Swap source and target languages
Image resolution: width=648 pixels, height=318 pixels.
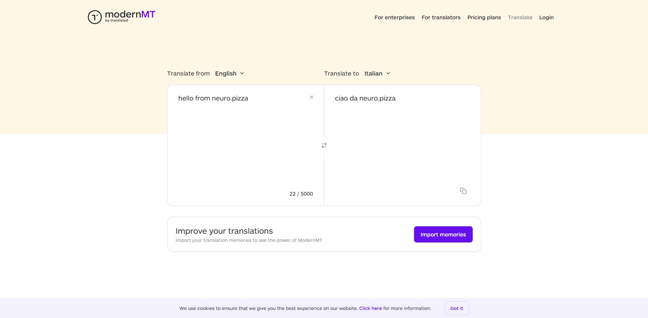(324, 145)
